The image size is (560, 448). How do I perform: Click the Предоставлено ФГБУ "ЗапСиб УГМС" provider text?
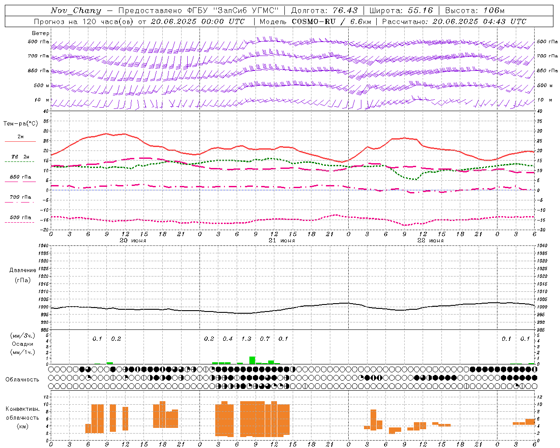point(199,10)
